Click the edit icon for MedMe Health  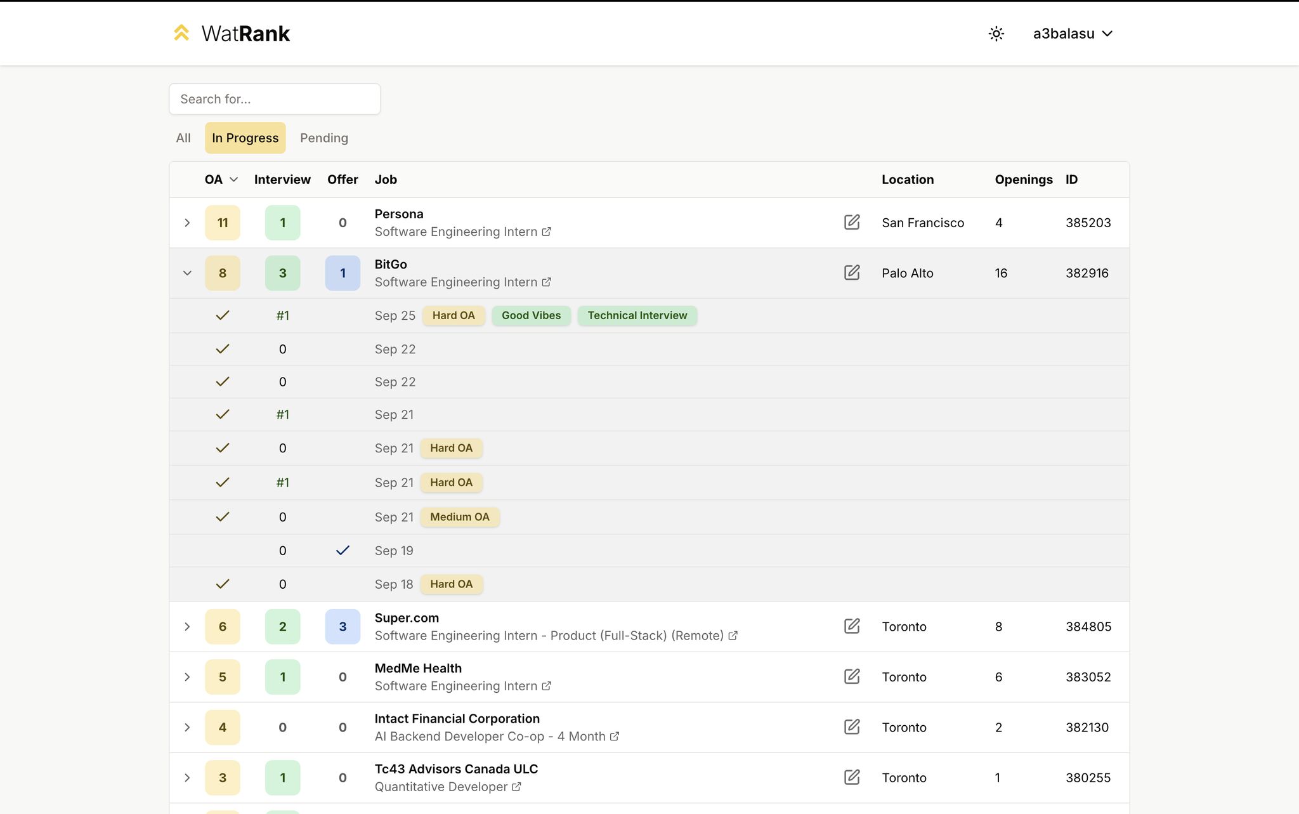(x=852, y=676)
